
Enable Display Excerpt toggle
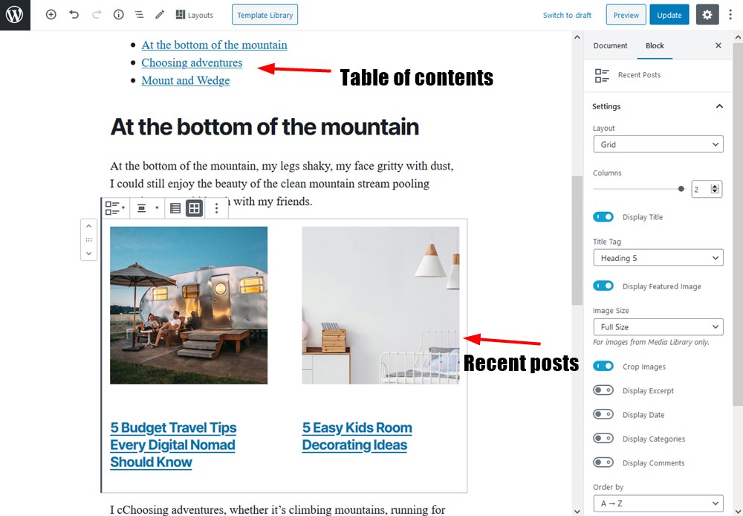603,390
